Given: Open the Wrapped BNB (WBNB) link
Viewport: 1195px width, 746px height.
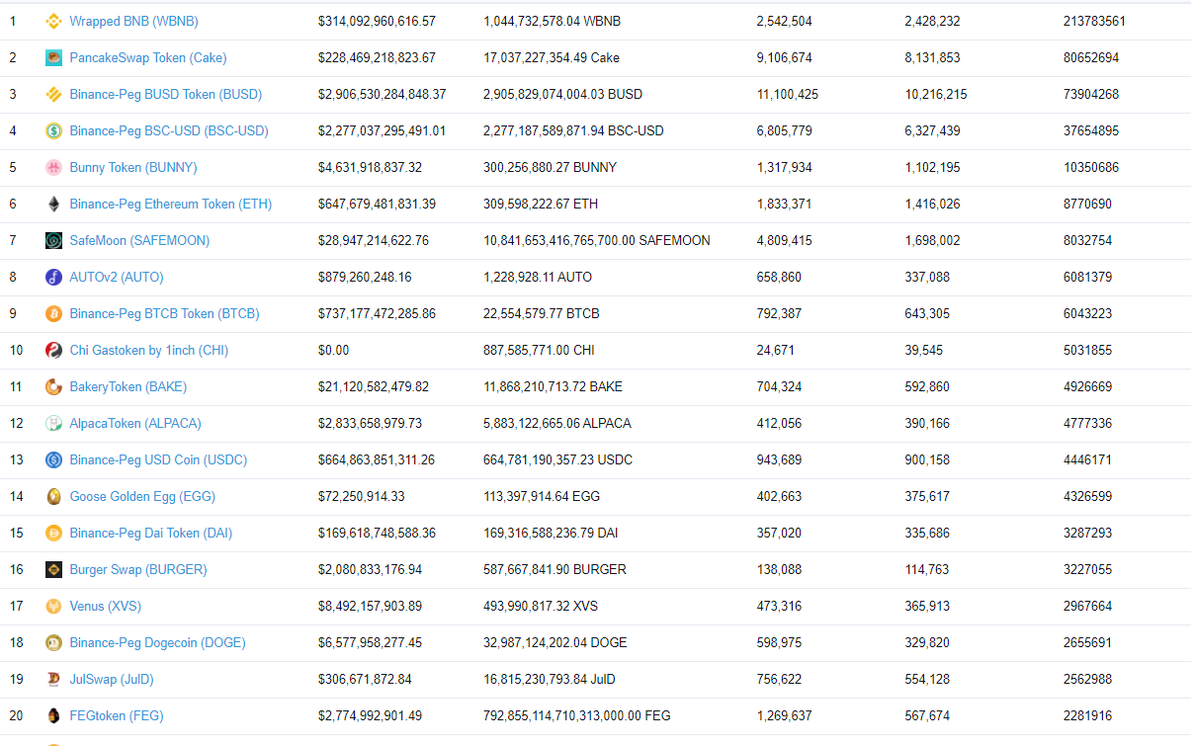Looking at the screenshot, I should 133,21.
